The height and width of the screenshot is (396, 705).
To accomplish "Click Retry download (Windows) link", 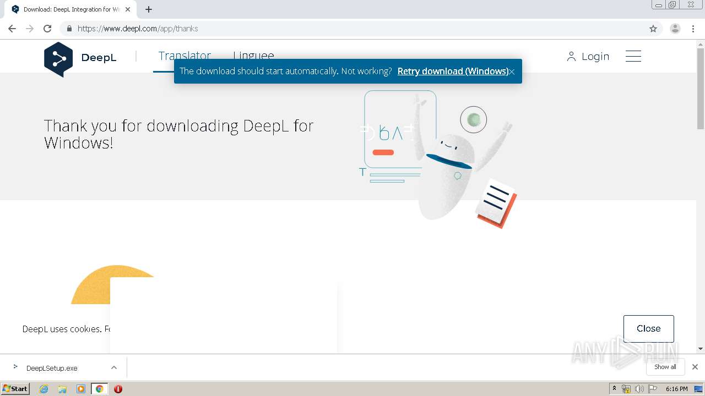I will [x=452, y=71].
